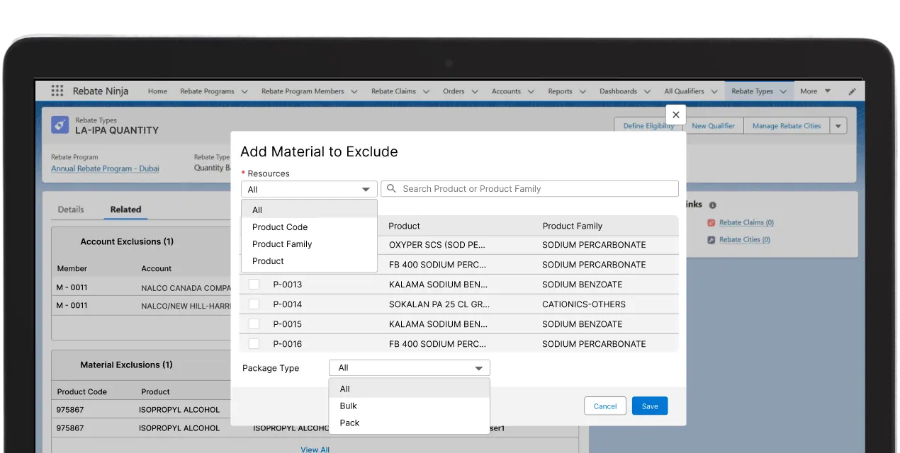Click the Rebate Ninja app logo
Viewport: 900px width, 453px height.
point(101,90)
